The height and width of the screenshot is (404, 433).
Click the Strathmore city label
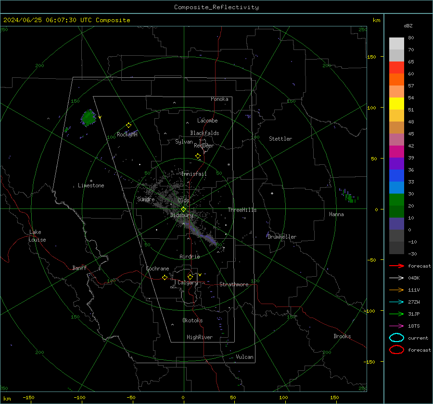pos(234,284)
